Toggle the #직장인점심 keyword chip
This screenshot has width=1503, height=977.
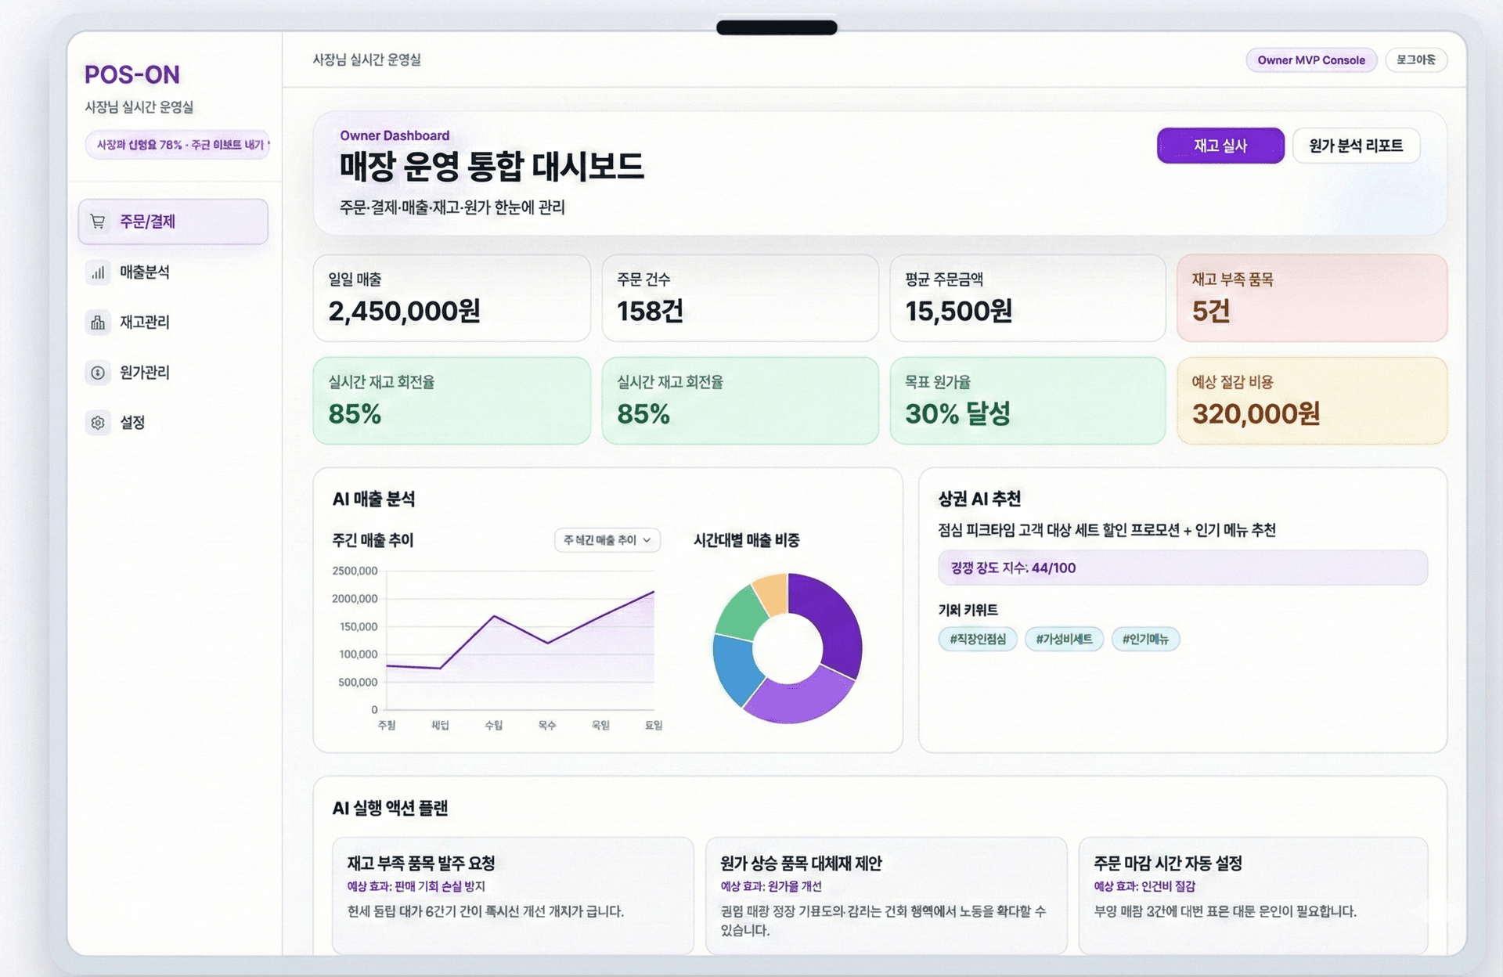coord(977,639)
